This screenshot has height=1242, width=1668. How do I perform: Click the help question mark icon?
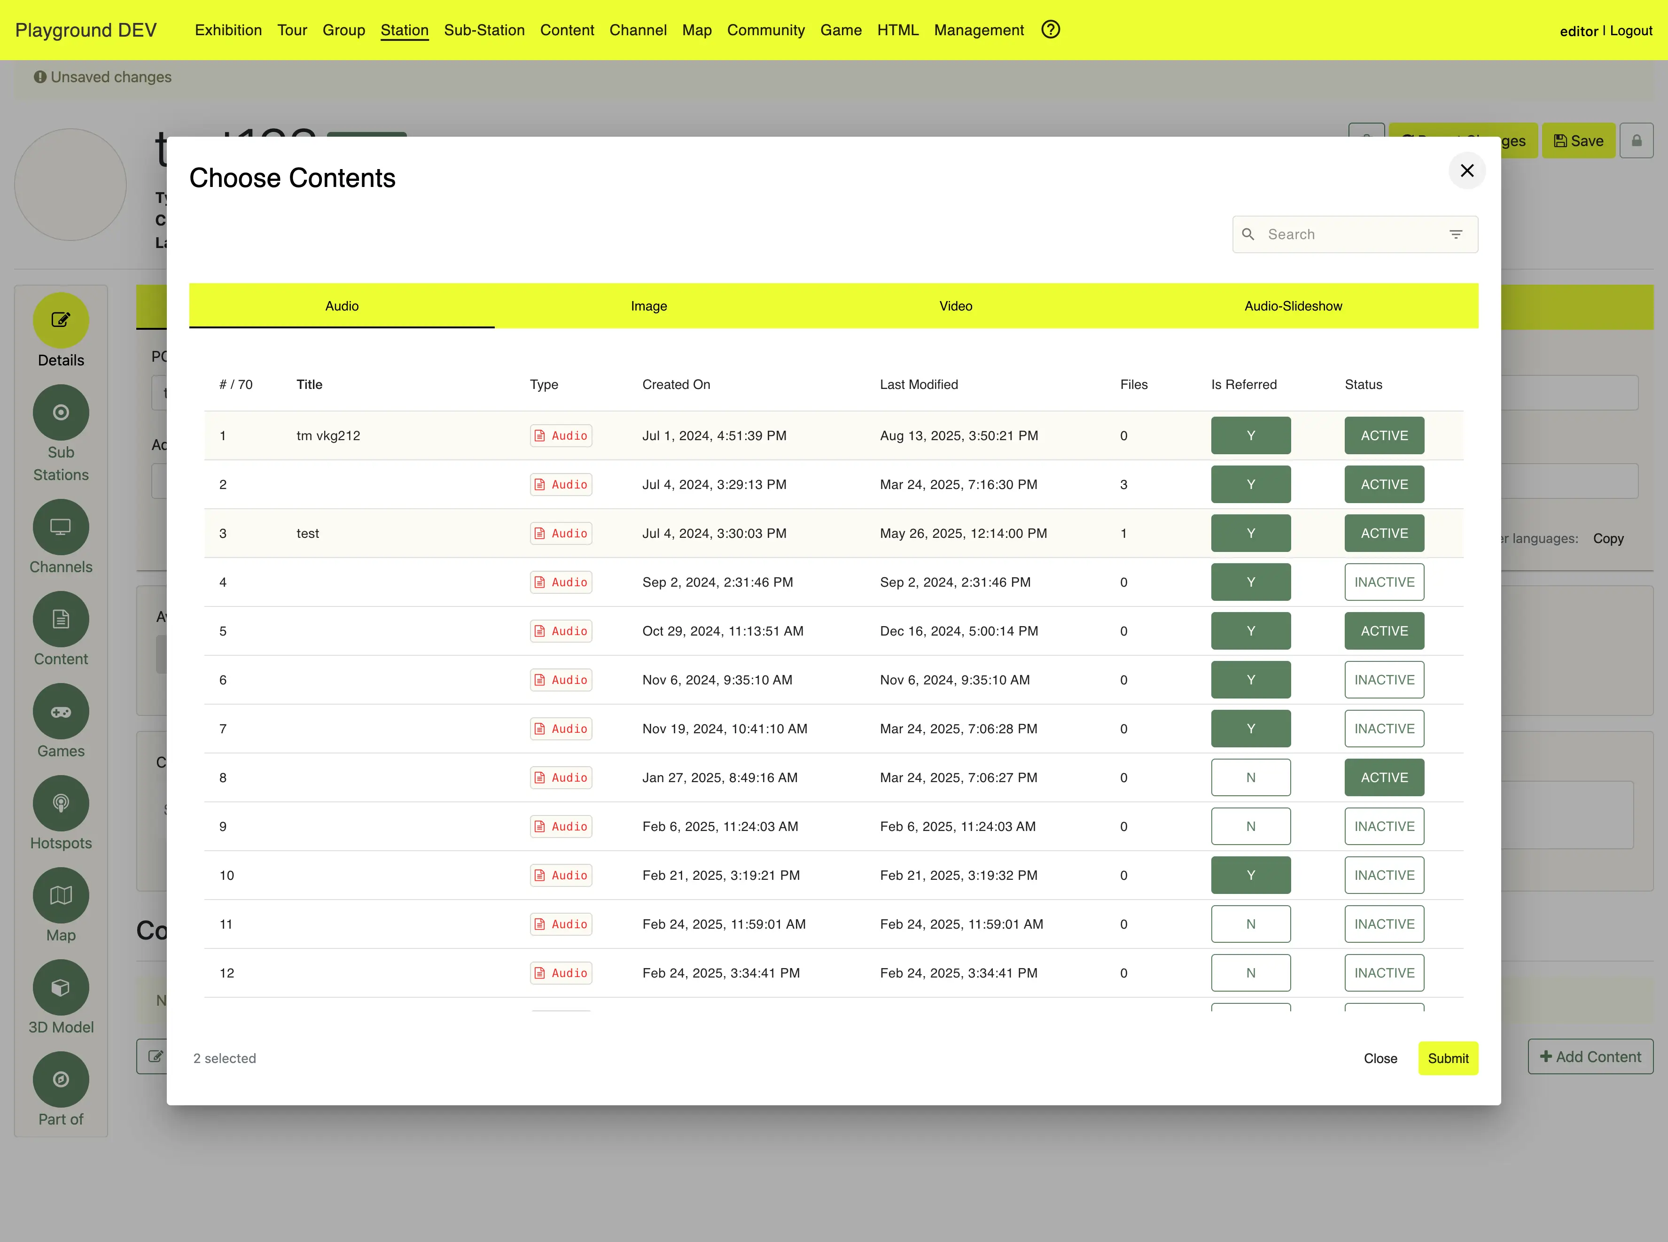coord(1051,29)
